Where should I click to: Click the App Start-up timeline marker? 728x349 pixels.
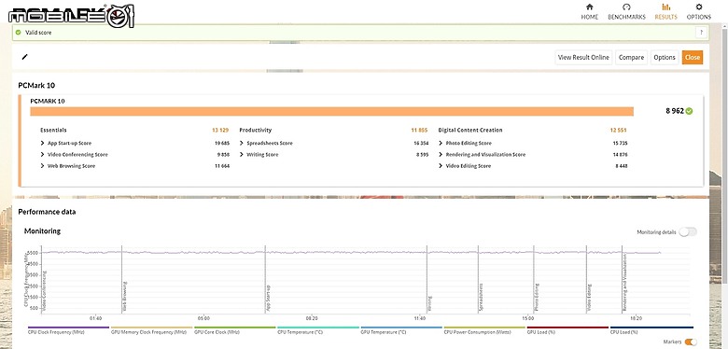269,298
